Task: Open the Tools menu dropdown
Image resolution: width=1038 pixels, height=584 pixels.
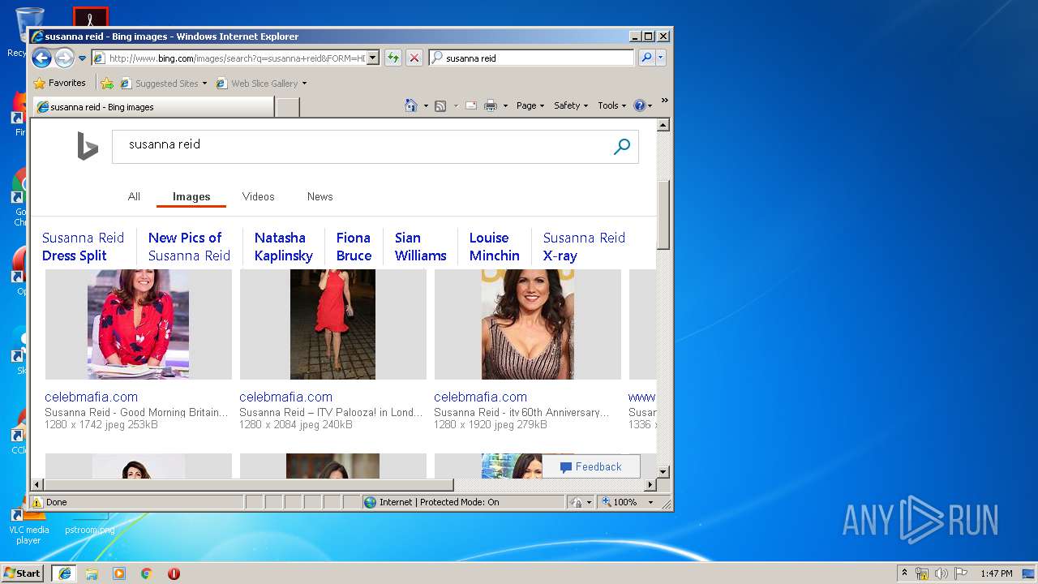Action: tap(611, 105)
